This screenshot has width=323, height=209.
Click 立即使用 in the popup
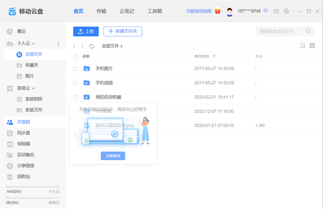(x=113, y=156)
